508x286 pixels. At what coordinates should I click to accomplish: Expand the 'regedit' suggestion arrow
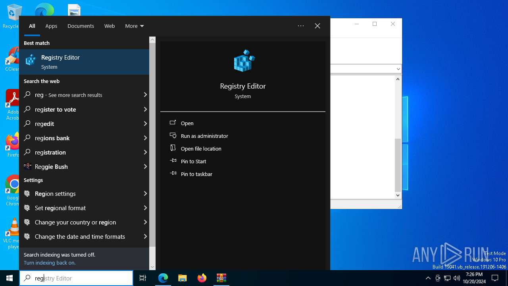click(x=145, y=124)
